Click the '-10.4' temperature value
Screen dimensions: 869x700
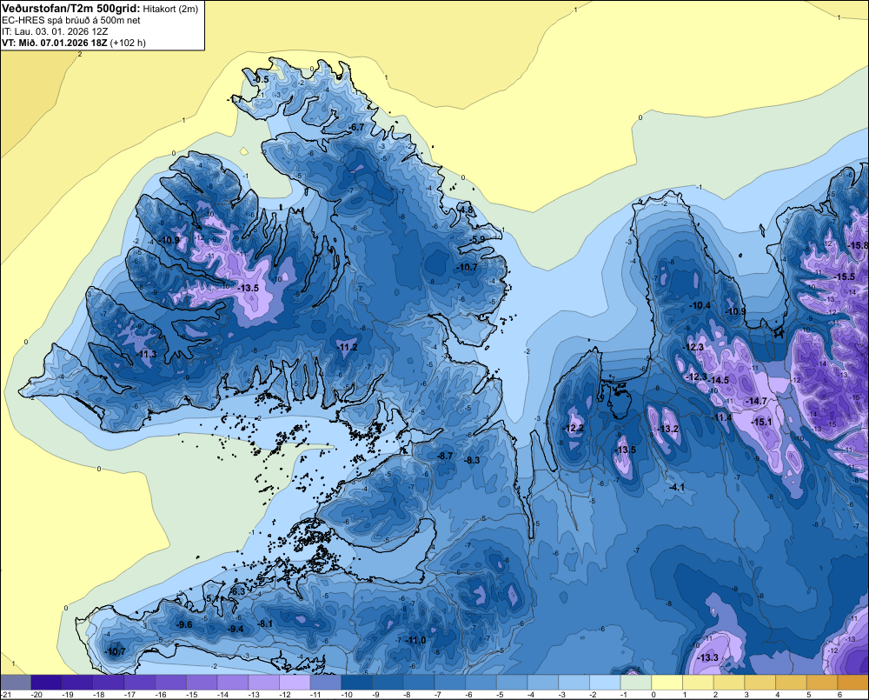point(700,305)
